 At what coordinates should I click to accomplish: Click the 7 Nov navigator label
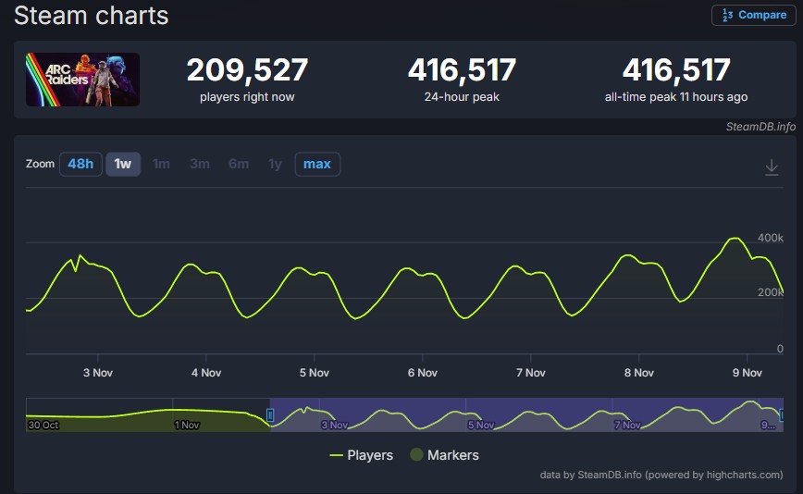[627, 425]
